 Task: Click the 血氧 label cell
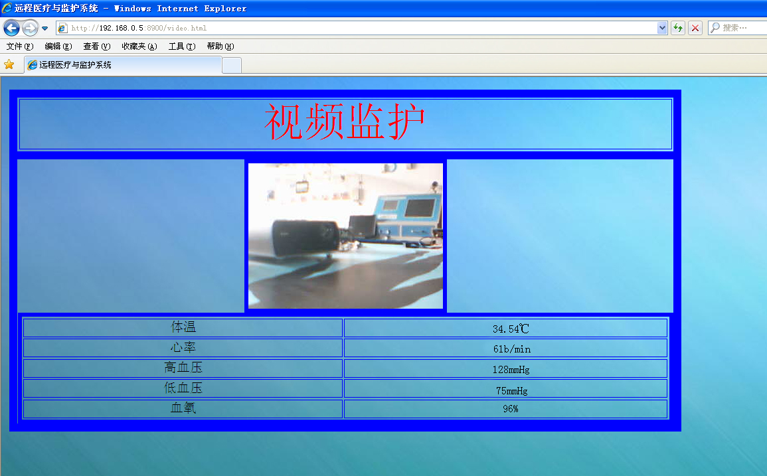183,409
